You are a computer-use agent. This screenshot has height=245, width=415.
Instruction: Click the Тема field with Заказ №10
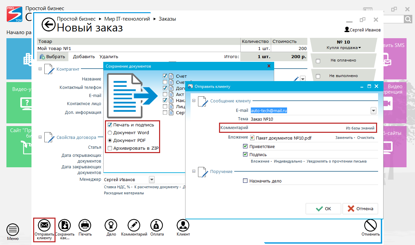313,119
